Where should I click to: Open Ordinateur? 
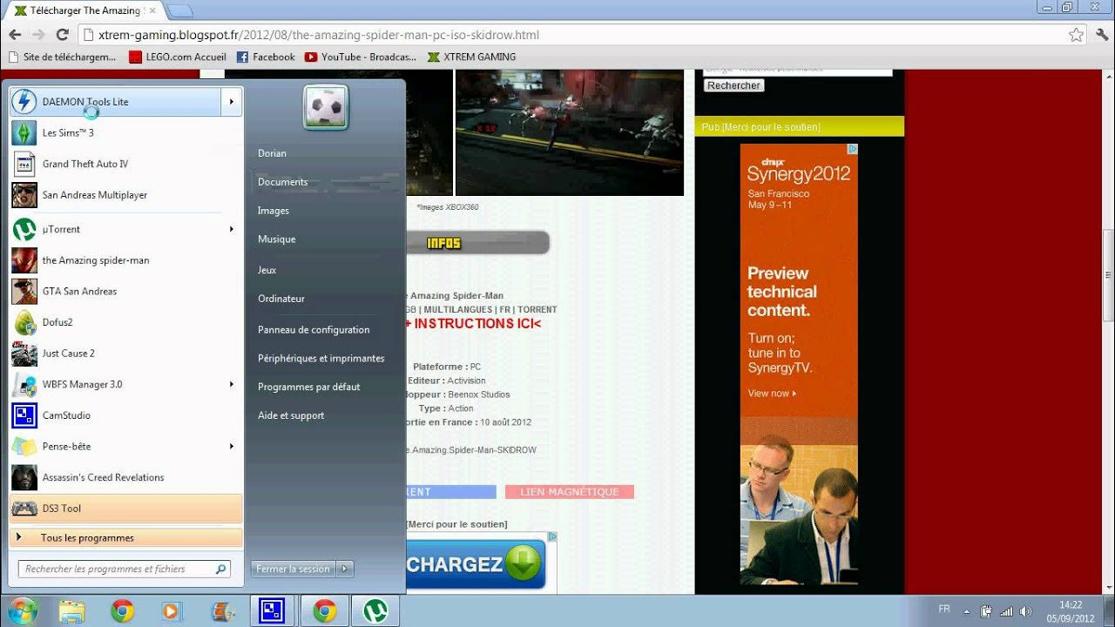281,299
